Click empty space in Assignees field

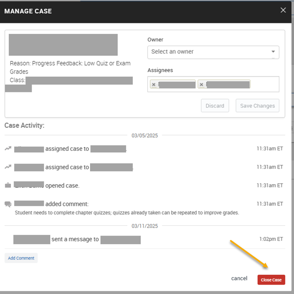(x=265, y=85)
